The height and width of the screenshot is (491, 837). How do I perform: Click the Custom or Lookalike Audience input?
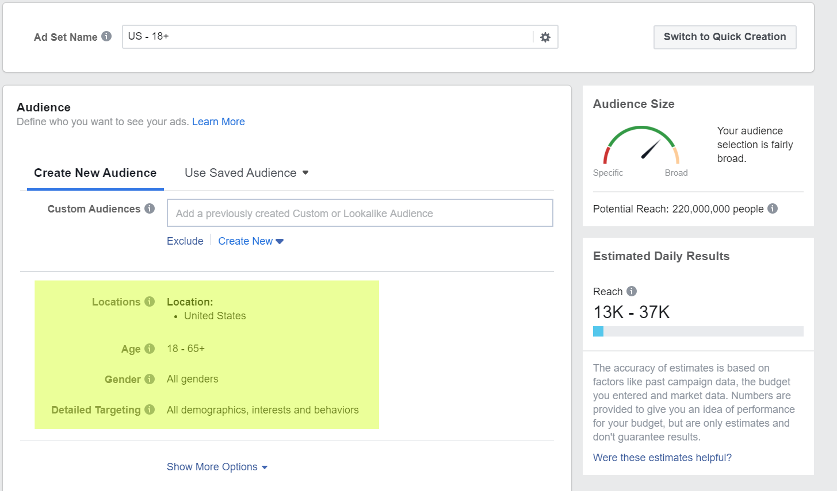point(360,213)
